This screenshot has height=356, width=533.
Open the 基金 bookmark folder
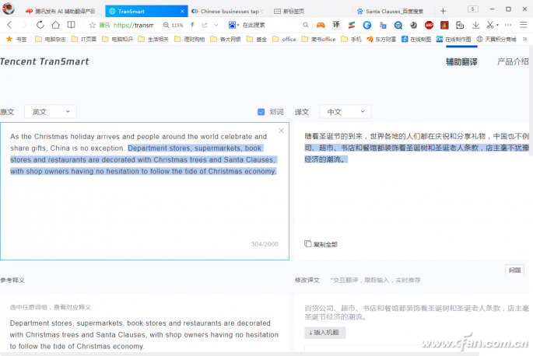click(x=257, y=39)
